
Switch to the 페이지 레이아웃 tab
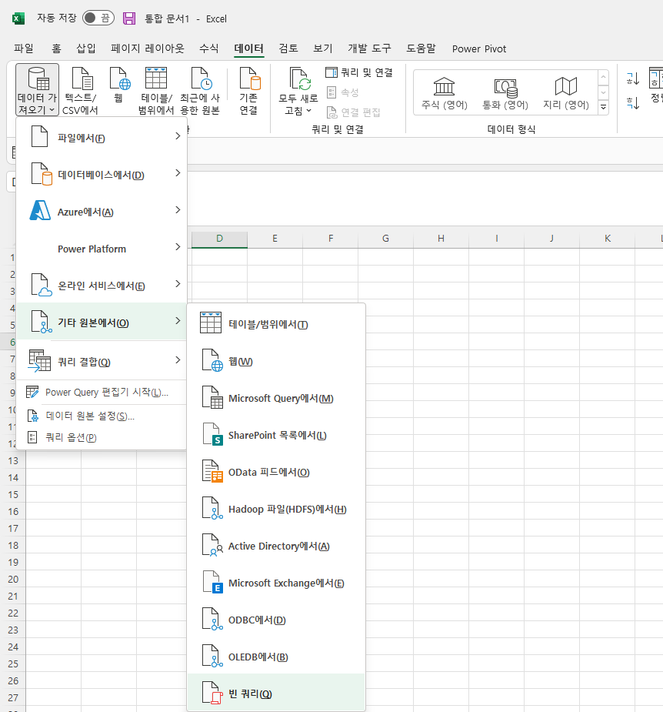(148, 48)
